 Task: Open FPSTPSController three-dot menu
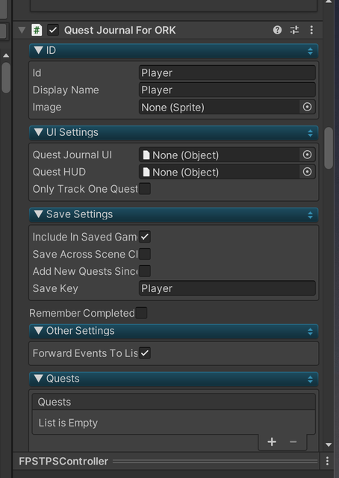coord(327,461)
